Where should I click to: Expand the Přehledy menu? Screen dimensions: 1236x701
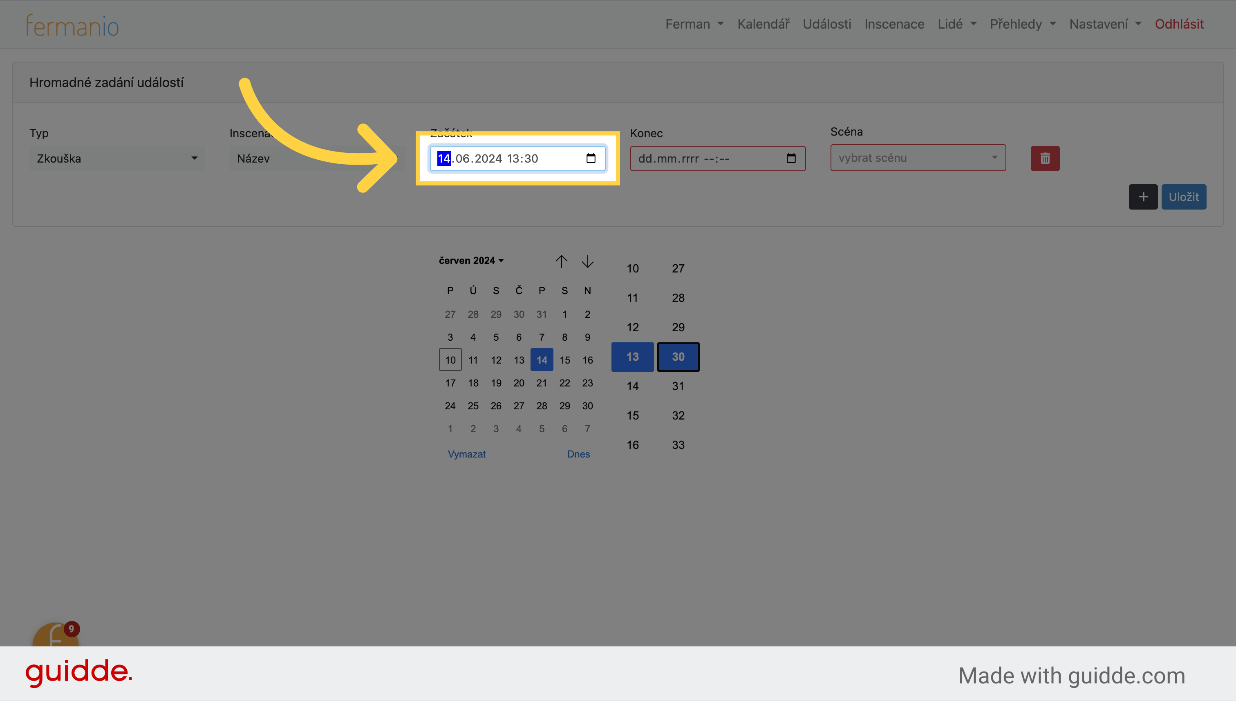pos(1023,24)
